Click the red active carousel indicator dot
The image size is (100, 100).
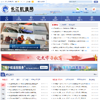click(46, 50)
